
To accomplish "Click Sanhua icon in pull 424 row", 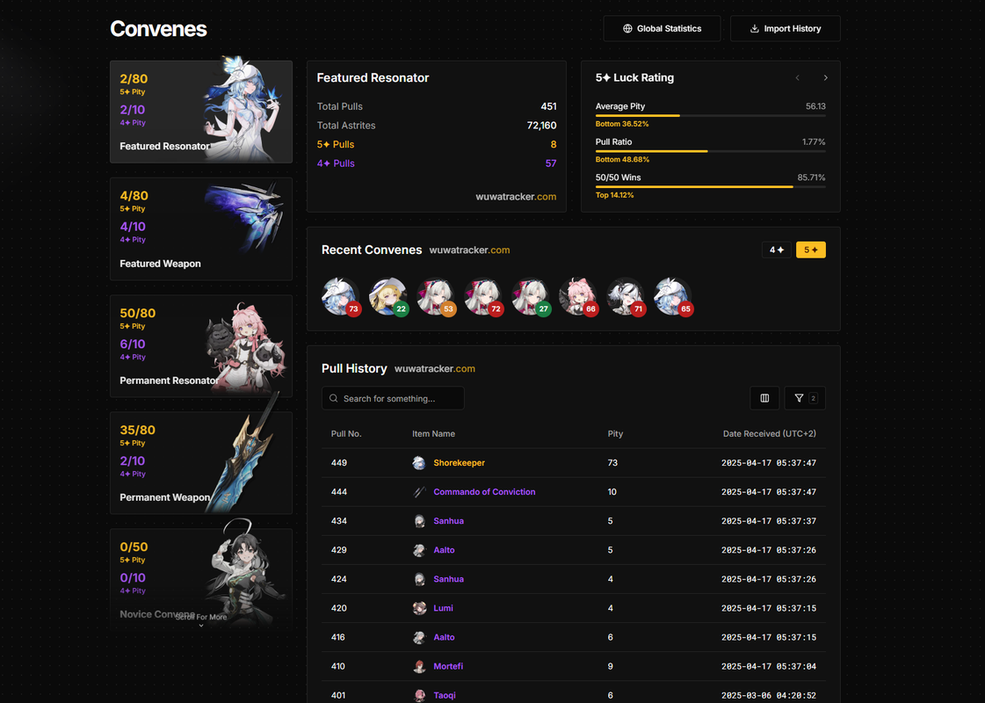I will coord(419,579).
